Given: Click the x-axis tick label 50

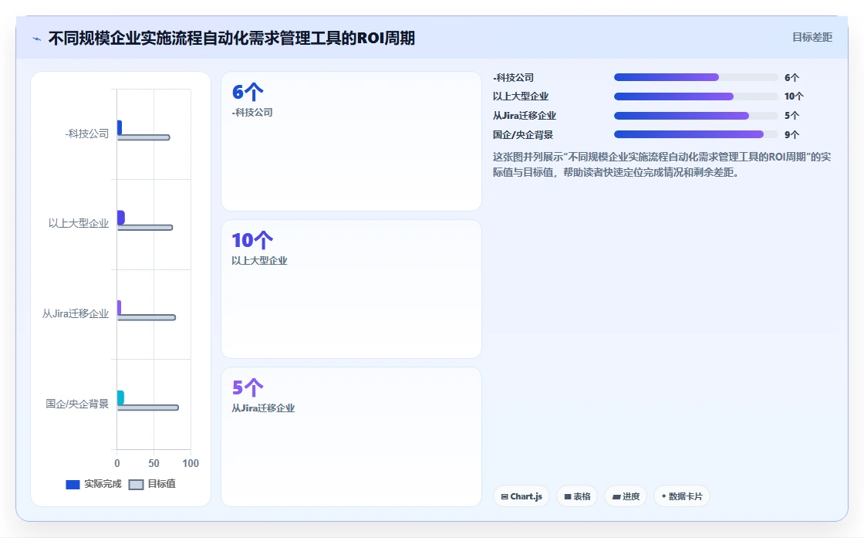Looking at the screenshot, I should click(154, 464).
